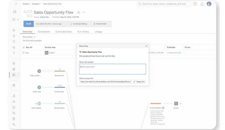Open Favorites star in the sidebar
The width and height of the screenshot is (225, 130).
[14, 36]
